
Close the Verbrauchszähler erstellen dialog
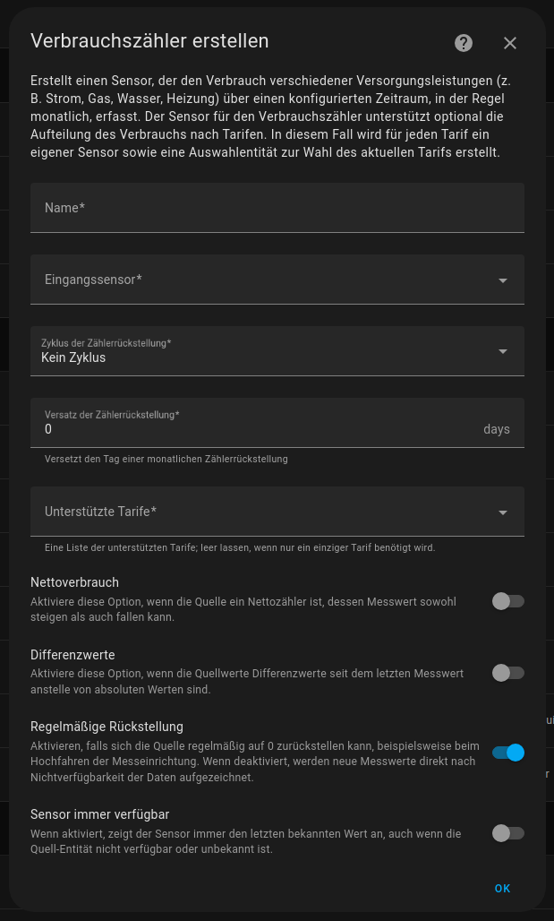coord(510,43)
